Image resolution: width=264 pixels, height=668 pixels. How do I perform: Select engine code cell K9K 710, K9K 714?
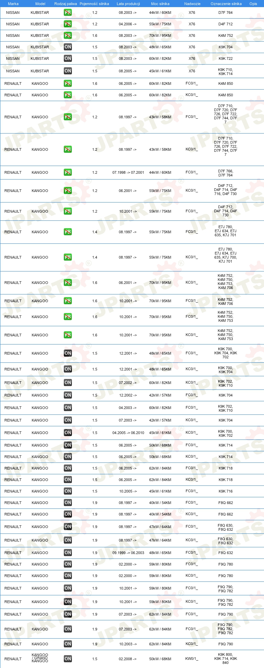point(226,72)
